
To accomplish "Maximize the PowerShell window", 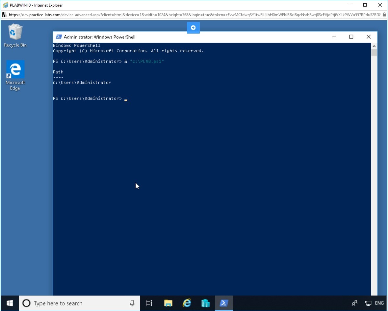I will pos(351,37).
